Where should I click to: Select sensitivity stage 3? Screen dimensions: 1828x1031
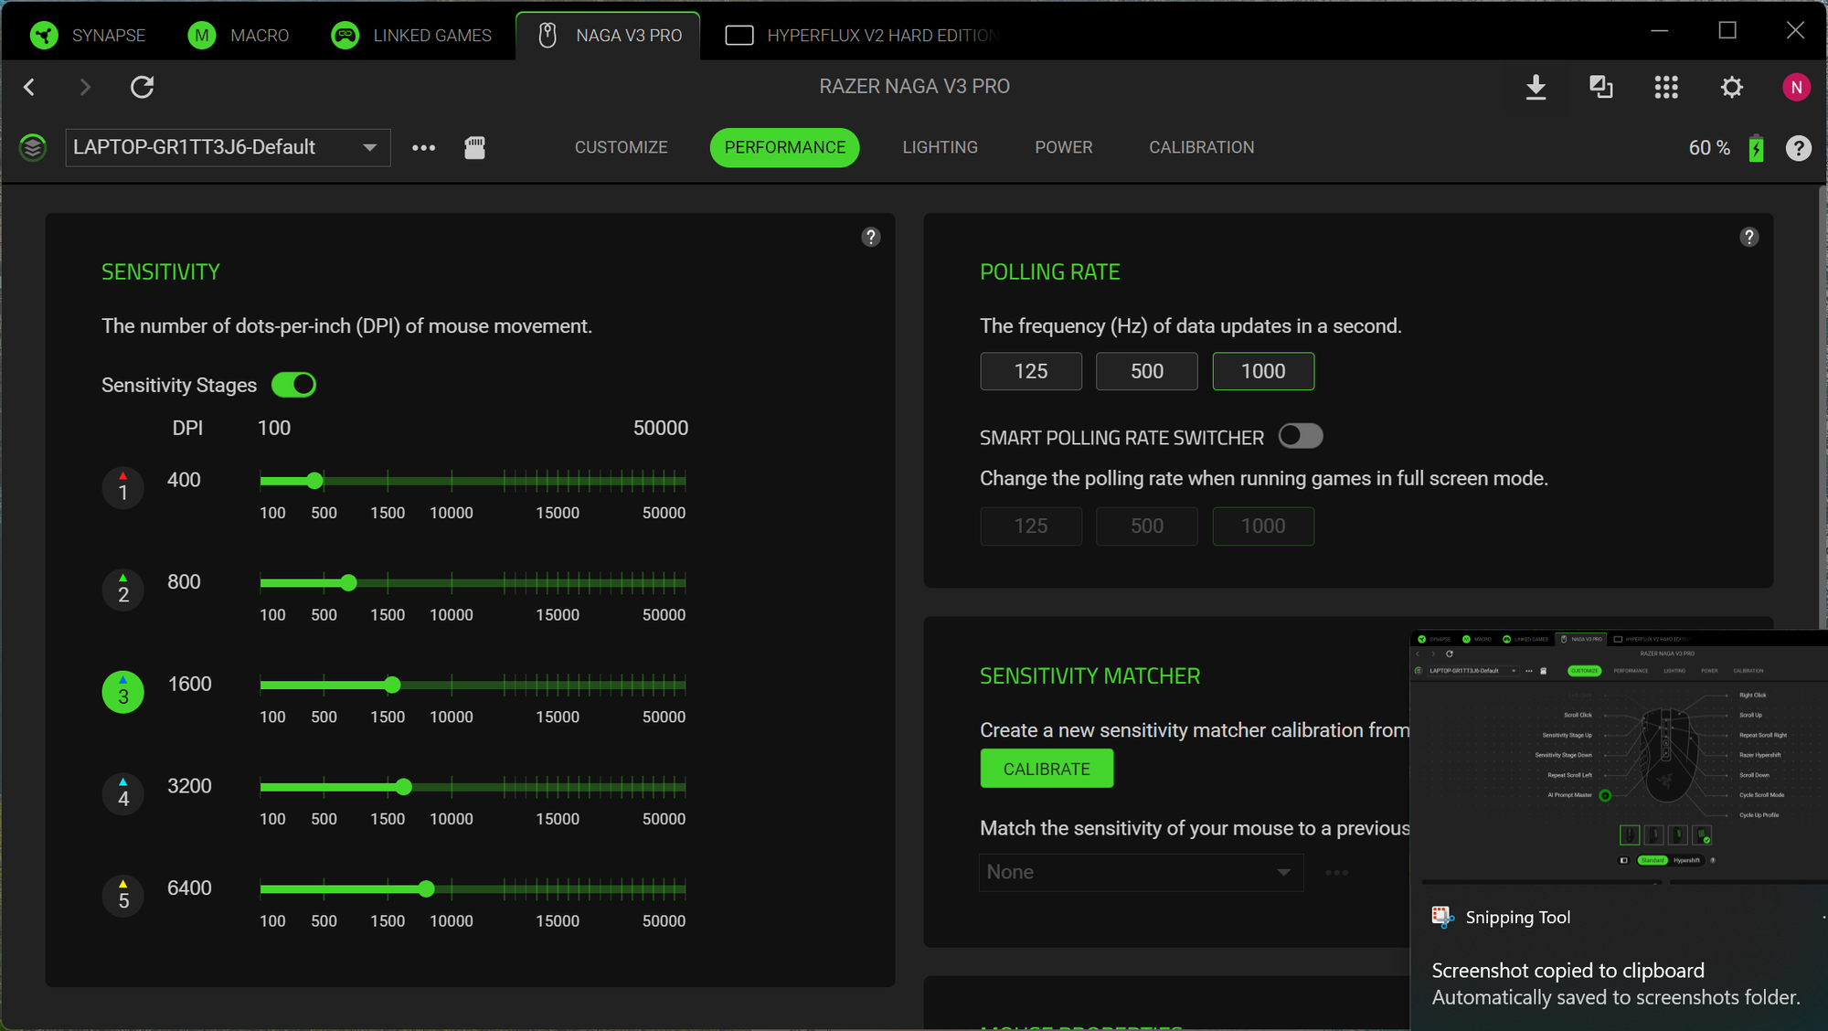122,692
